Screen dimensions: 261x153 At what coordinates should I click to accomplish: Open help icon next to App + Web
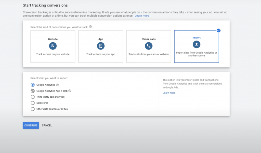(x=70, y=91)
